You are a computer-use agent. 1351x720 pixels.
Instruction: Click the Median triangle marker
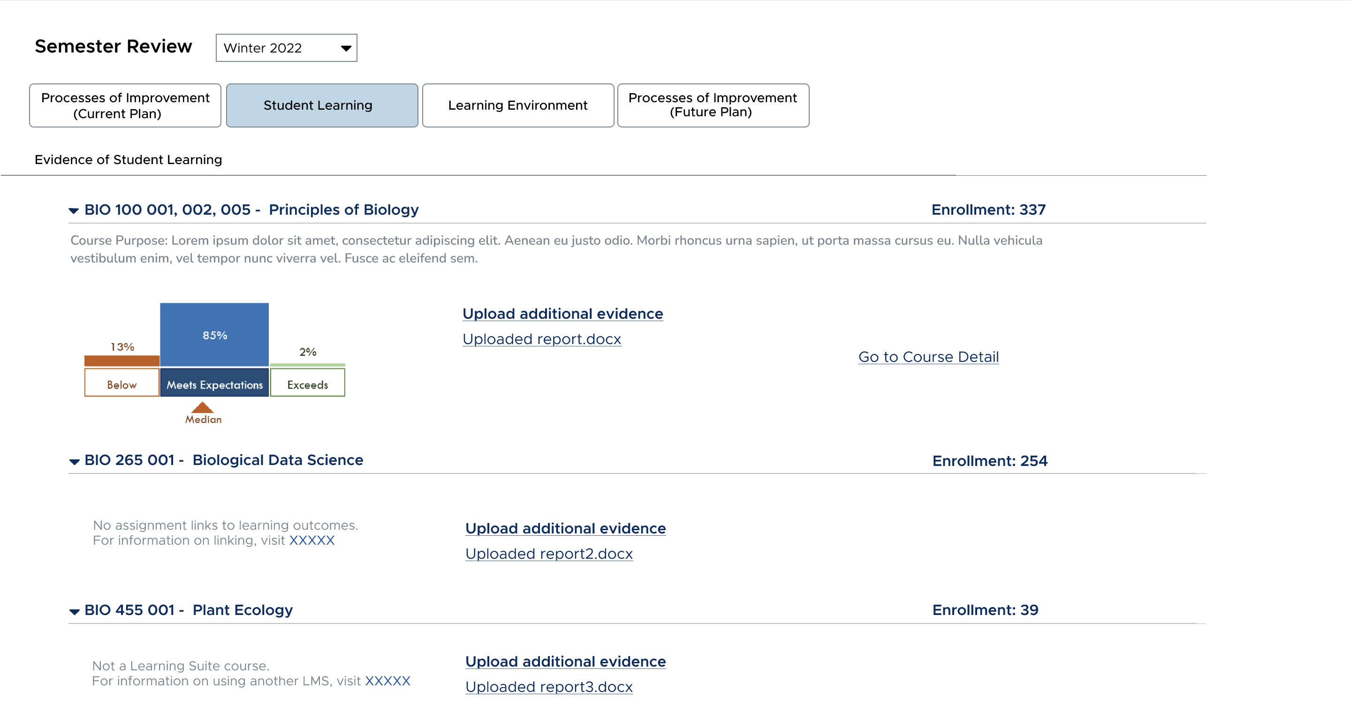203,408
